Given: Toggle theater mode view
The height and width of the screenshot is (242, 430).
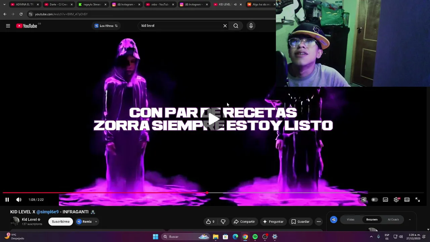Looking at the screenshot, I should (x=407, y=200).
